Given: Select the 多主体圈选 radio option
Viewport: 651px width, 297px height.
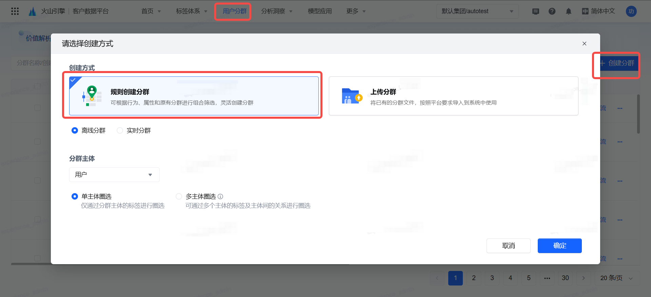Looking at the screenshot, I should (x=179, y=197).
